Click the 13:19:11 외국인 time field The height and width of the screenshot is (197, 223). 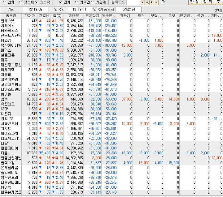click(x=80, y=9)
